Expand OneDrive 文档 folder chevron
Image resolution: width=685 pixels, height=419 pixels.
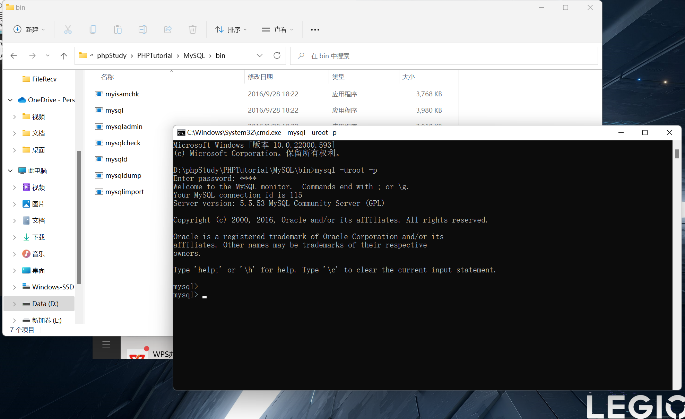pyautogui.click(x=14, y=133)
